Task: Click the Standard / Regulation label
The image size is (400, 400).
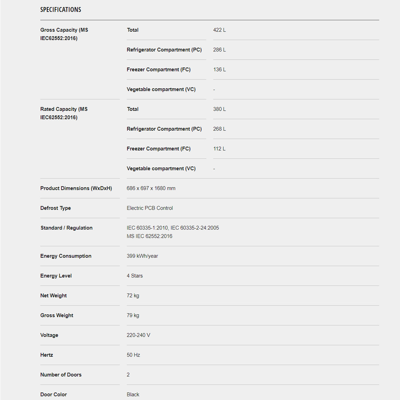Action: point(67,228)
